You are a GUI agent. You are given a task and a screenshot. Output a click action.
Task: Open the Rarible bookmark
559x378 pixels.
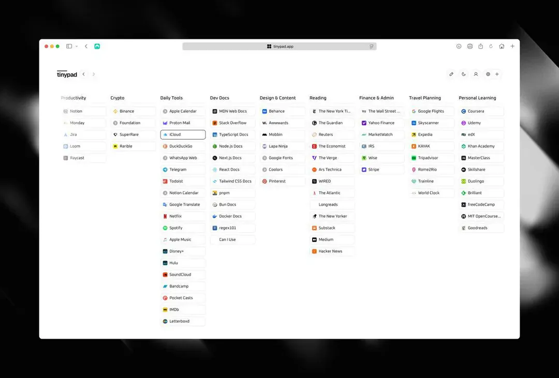point(133,146)
